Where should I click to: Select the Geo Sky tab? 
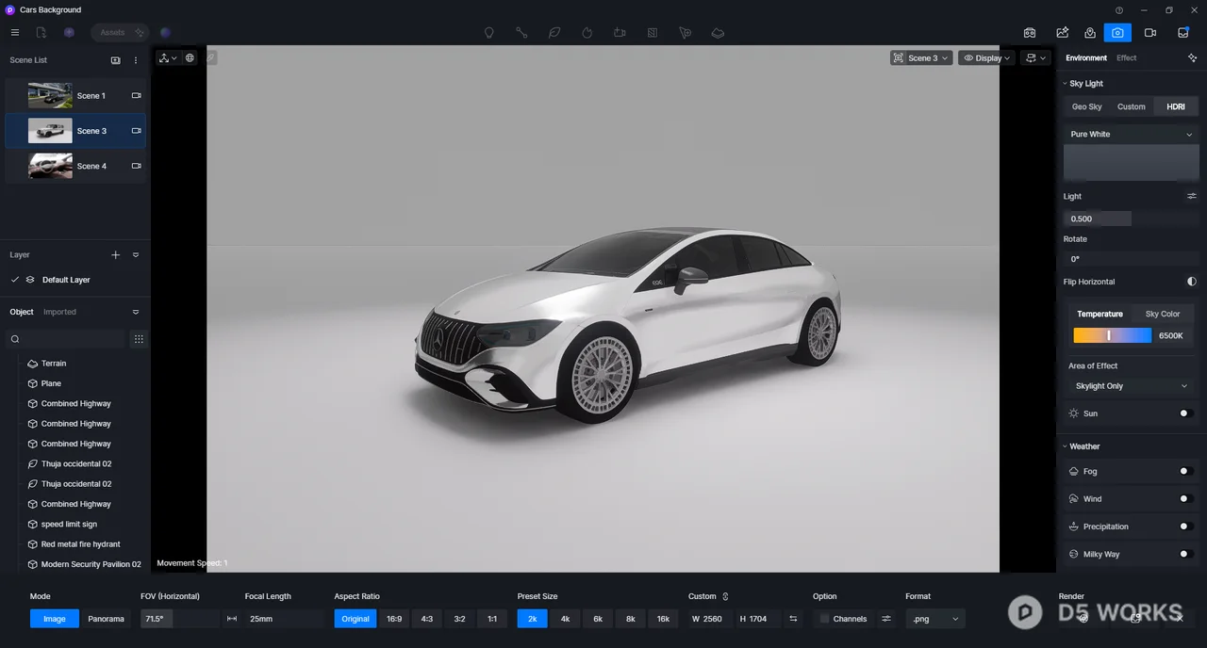tap(1086, 106)
